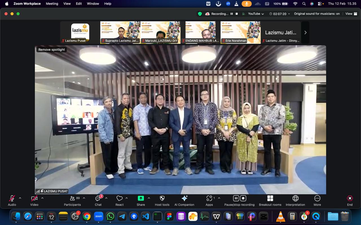
Task: Open Host tools shield icon
Action: [162, 199]
